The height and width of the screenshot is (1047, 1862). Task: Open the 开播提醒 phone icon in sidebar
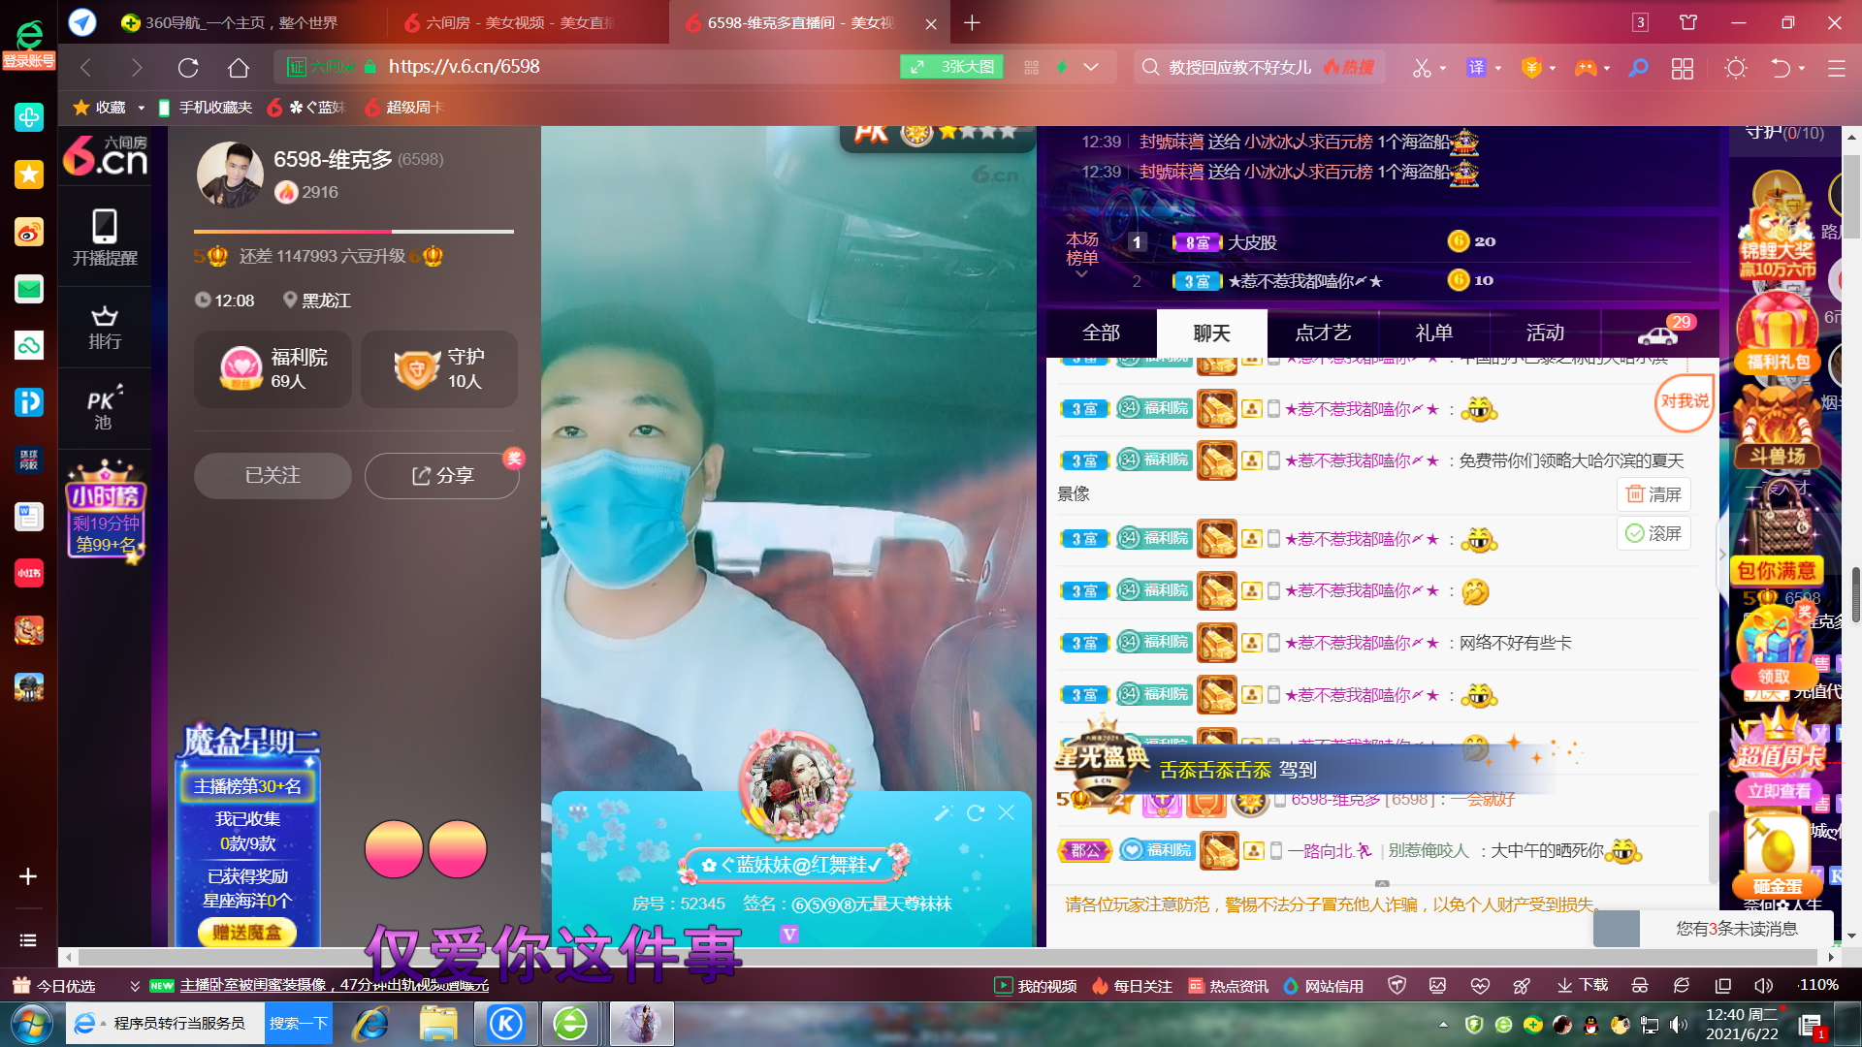(105, 238)
